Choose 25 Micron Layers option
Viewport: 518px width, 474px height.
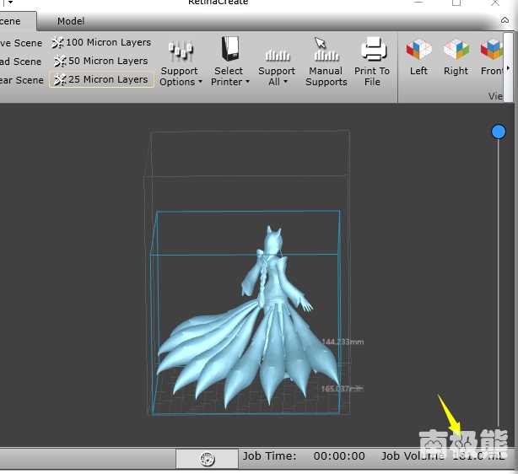pyautogui.click(x=101, y=79)
